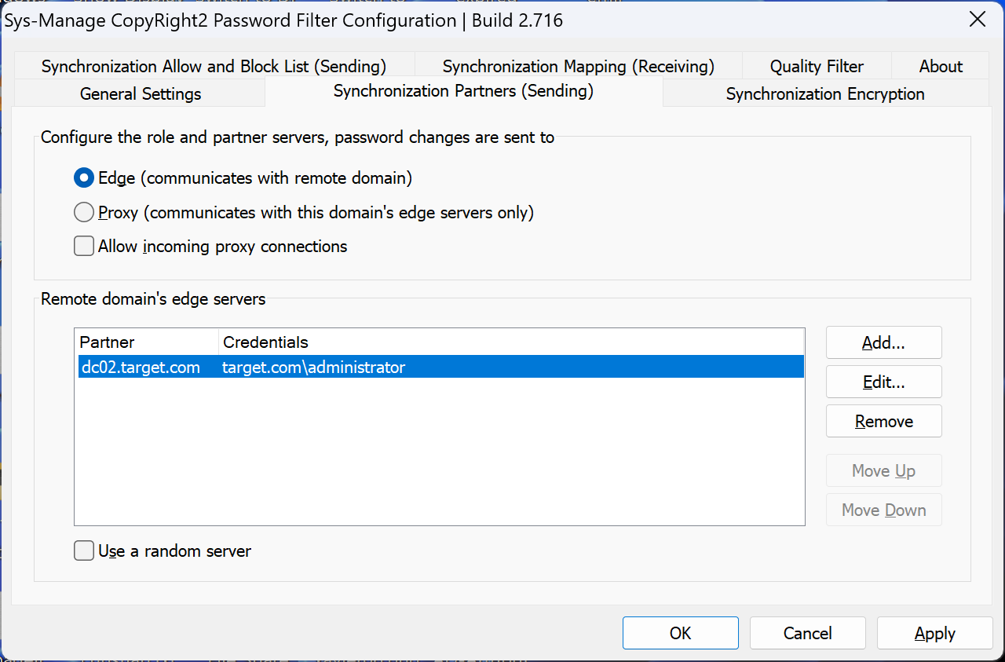Apply the current configuration
This screenshot has height=662, width=1005.
pyautogui.click(x=934, y=634)
